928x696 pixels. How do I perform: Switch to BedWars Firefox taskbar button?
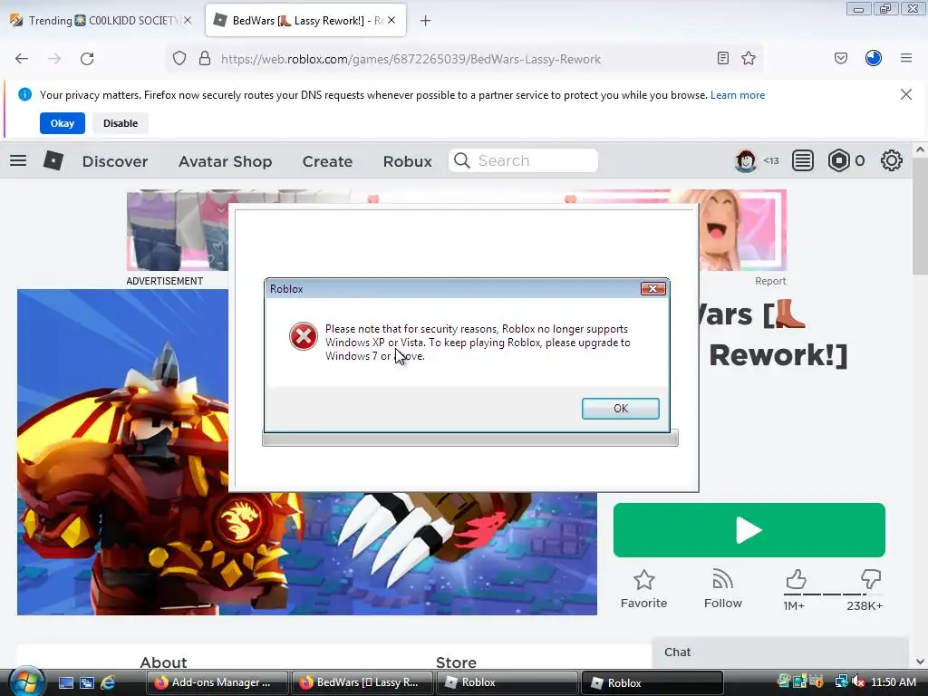[x=362, y=682]
